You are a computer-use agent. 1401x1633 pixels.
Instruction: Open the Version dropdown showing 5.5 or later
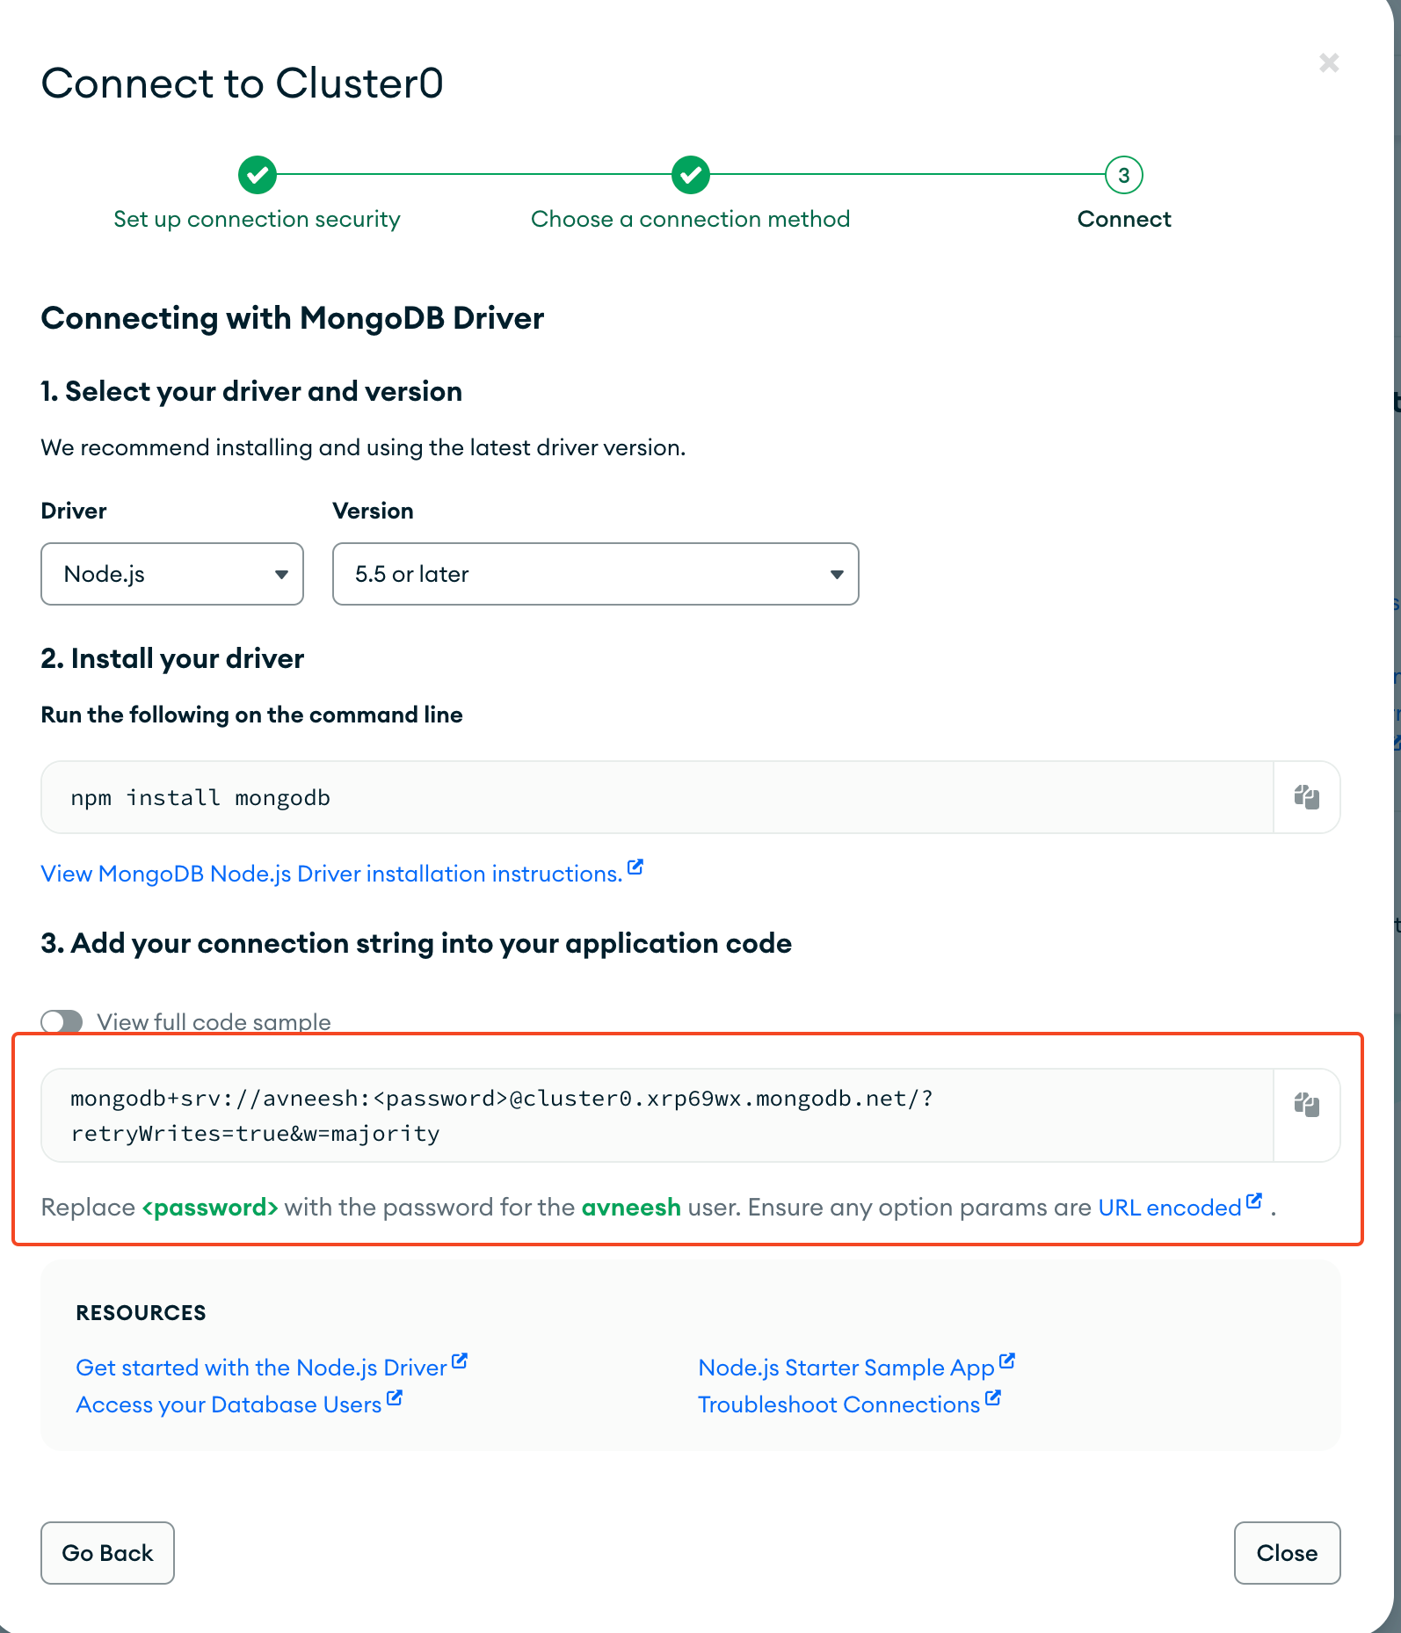click(x=595, y=574)
